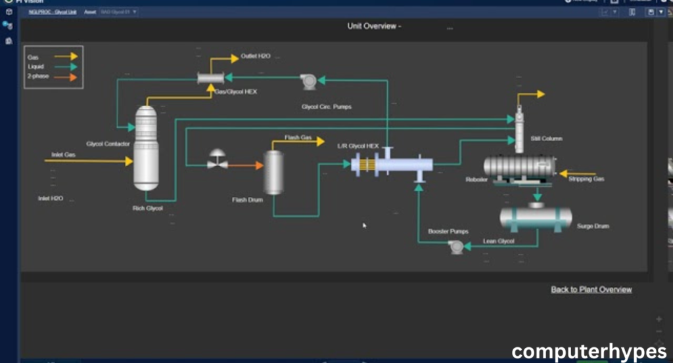Select the Glycol Circ. Pumps pump symbol
The height and width of the screenshot is (363, 673).
(309, 81)
